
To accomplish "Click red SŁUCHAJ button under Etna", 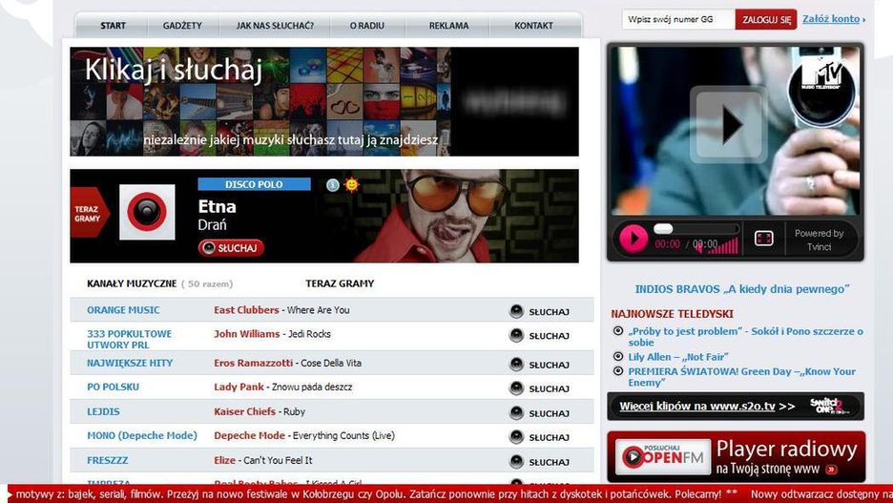I will 231,248.
